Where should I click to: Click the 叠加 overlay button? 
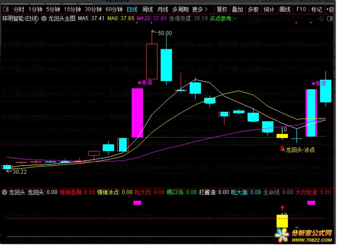237,9
